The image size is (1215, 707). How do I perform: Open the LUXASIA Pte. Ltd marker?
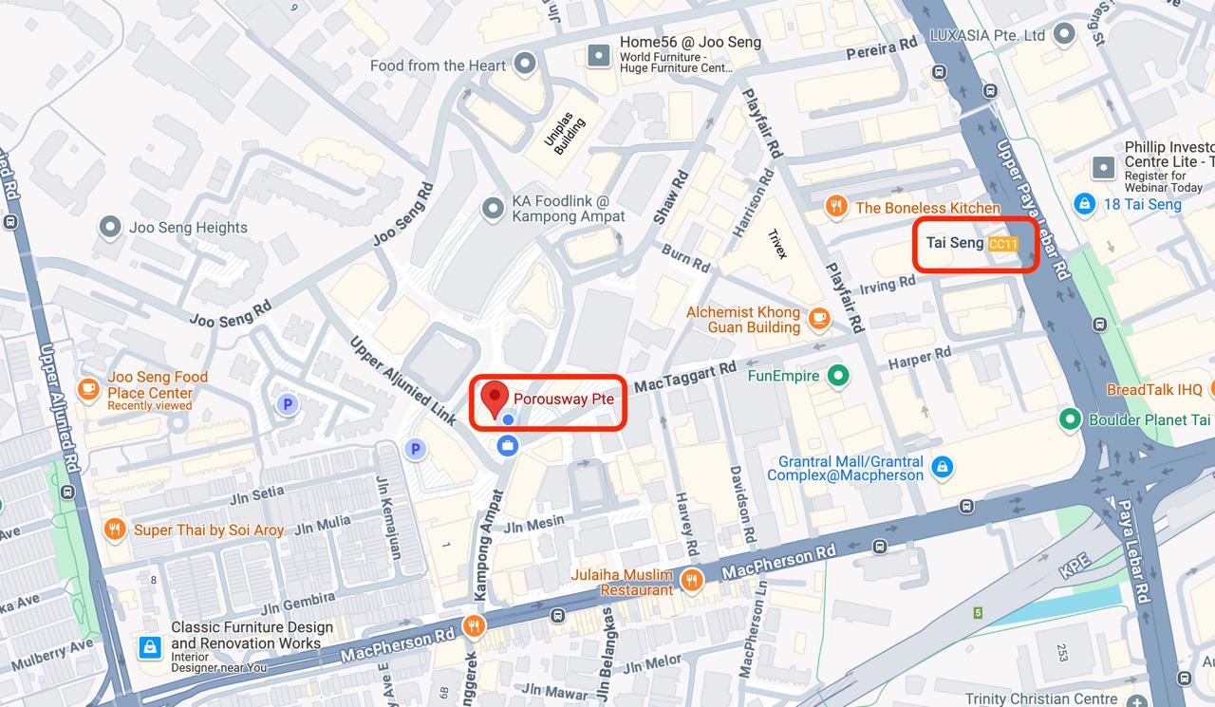(1065, 35)
